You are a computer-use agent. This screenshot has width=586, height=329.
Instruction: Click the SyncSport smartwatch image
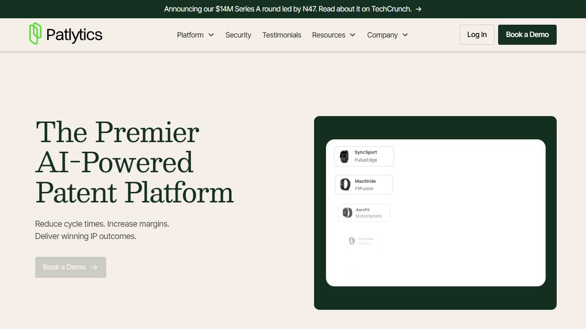[x=344, y=156]
